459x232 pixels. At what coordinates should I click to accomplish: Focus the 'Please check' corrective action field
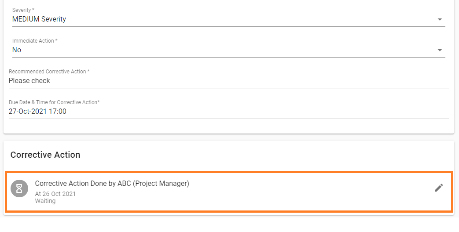pyautogui.click(x=29, y=81)
